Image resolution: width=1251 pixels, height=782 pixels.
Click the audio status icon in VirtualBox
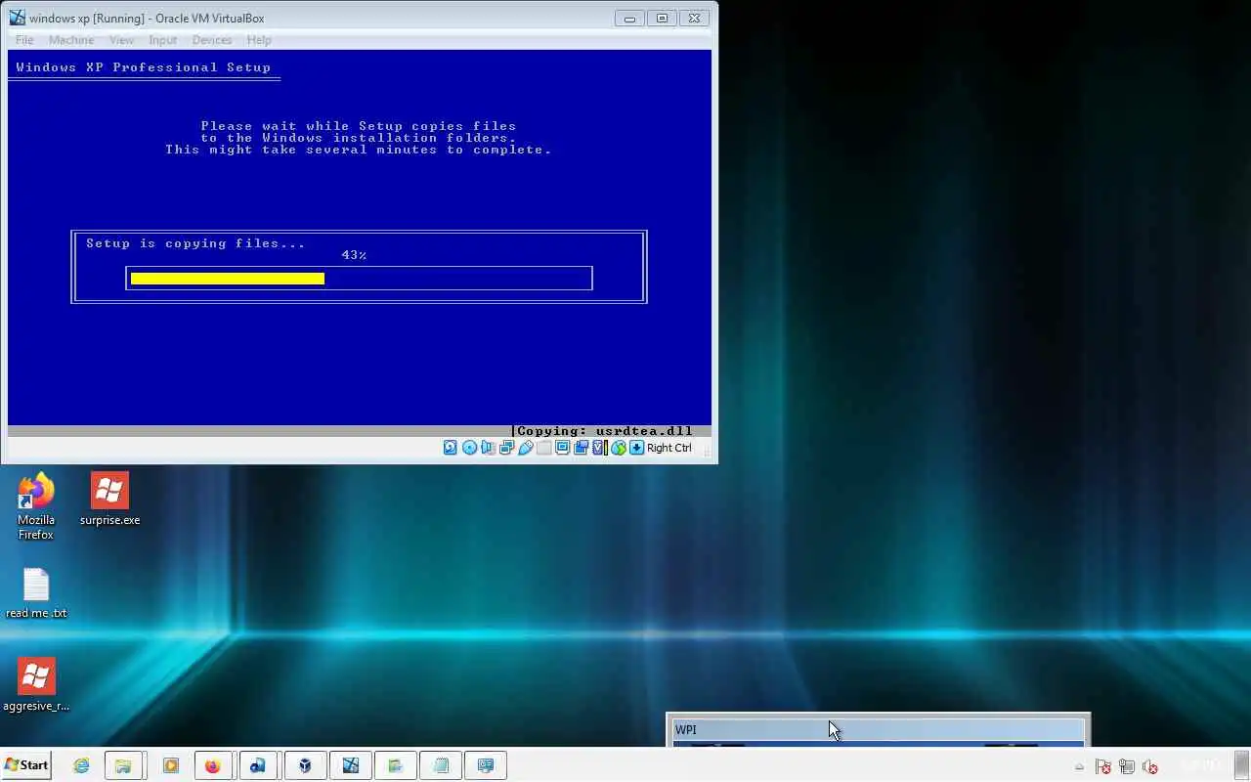(x=488, y=448)
